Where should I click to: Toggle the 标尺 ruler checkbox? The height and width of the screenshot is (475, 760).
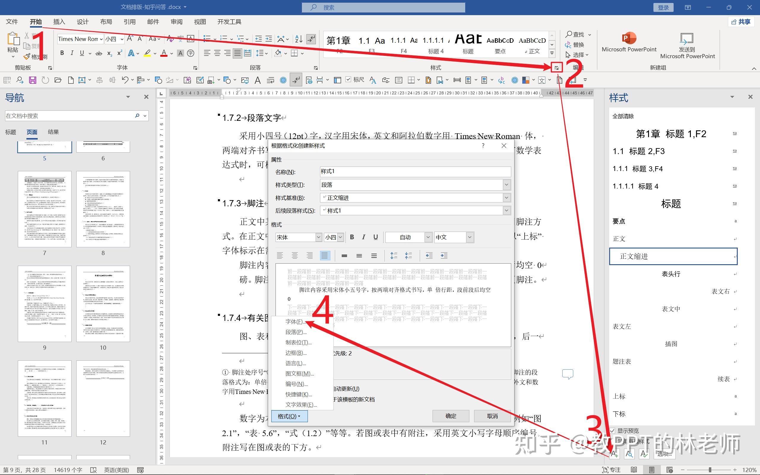(x=348, y=80)
